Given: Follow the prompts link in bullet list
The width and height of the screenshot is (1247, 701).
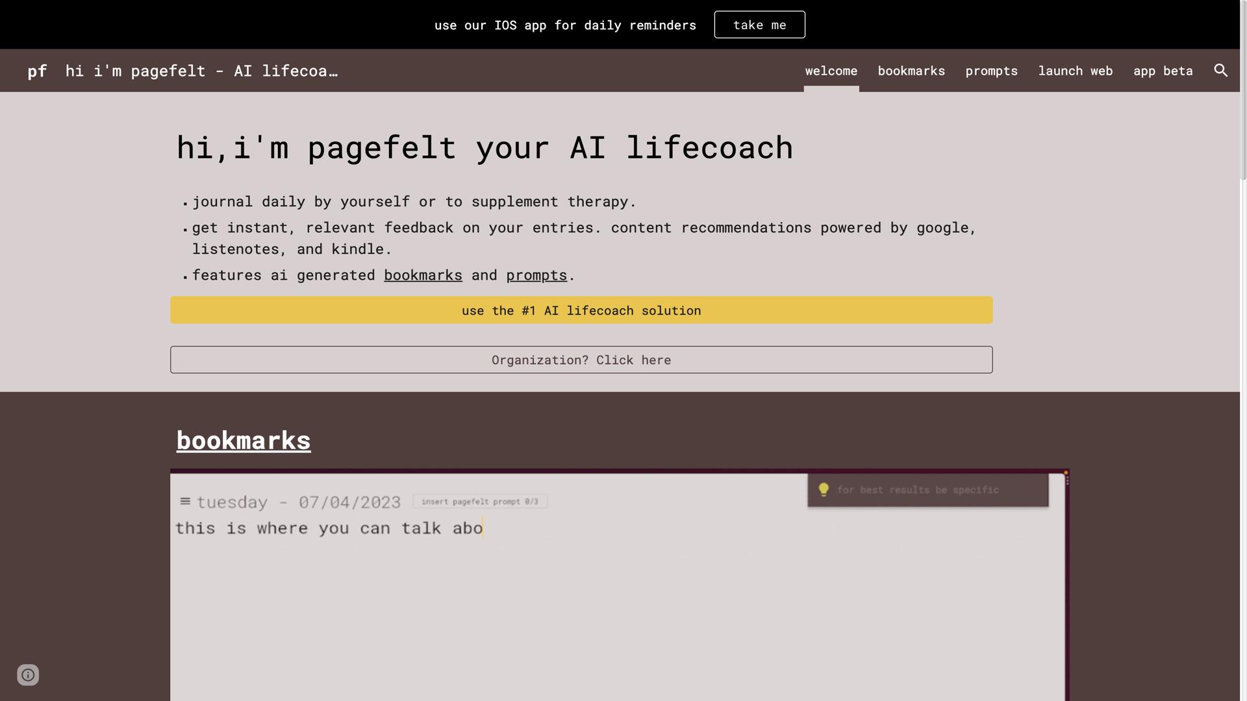Looking at the screenshot, I should (x=536, y=275).
